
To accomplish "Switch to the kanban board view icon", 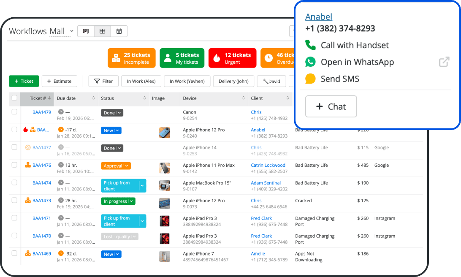I will click(x=86, y=31).
